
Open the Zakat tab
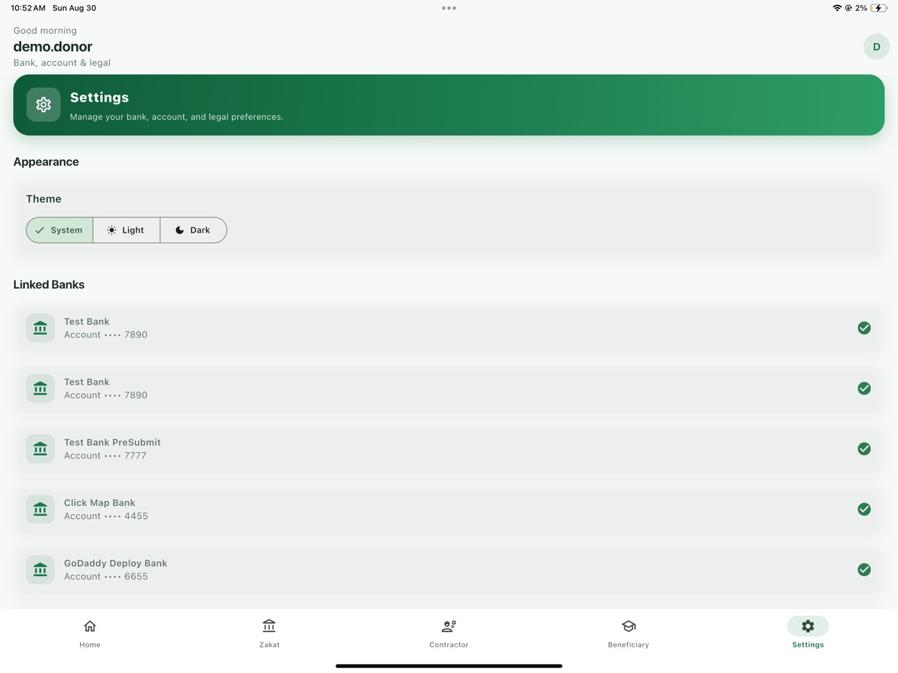tap(269, 633)
